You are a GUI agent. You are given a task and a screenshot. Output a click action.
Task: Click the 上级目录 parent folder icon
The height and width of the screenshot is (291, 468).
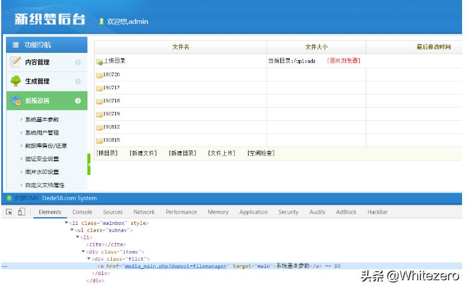point(99,62)
